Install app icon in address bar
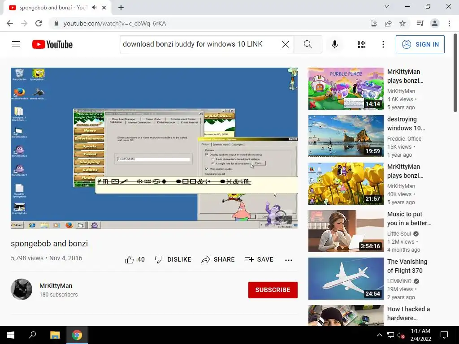This screenshot has width=459, height=344. click(x=373, y=23)
